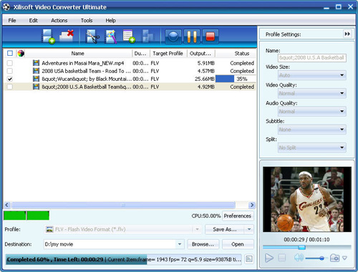
Task: Click the horizontal scrollbar left arrow
Action: [7, 205]
